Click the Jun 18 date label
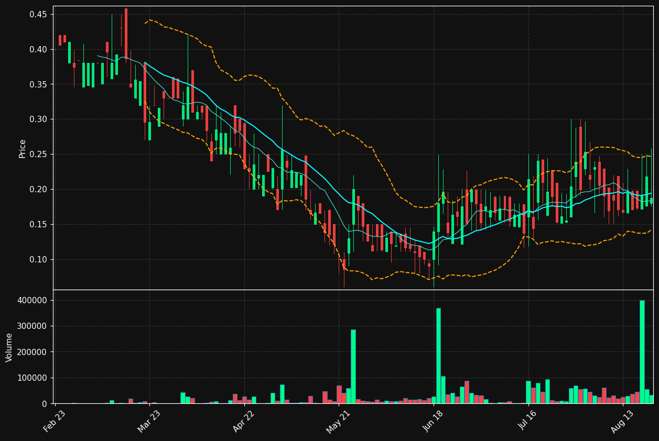This screenshot has width=659, height=441. point(433,422)
